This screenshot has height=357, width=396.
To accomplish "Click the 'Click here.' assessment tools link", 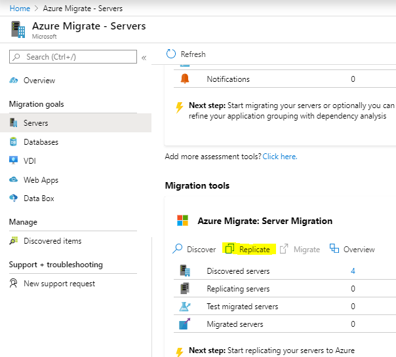I will tap(280, 157).
